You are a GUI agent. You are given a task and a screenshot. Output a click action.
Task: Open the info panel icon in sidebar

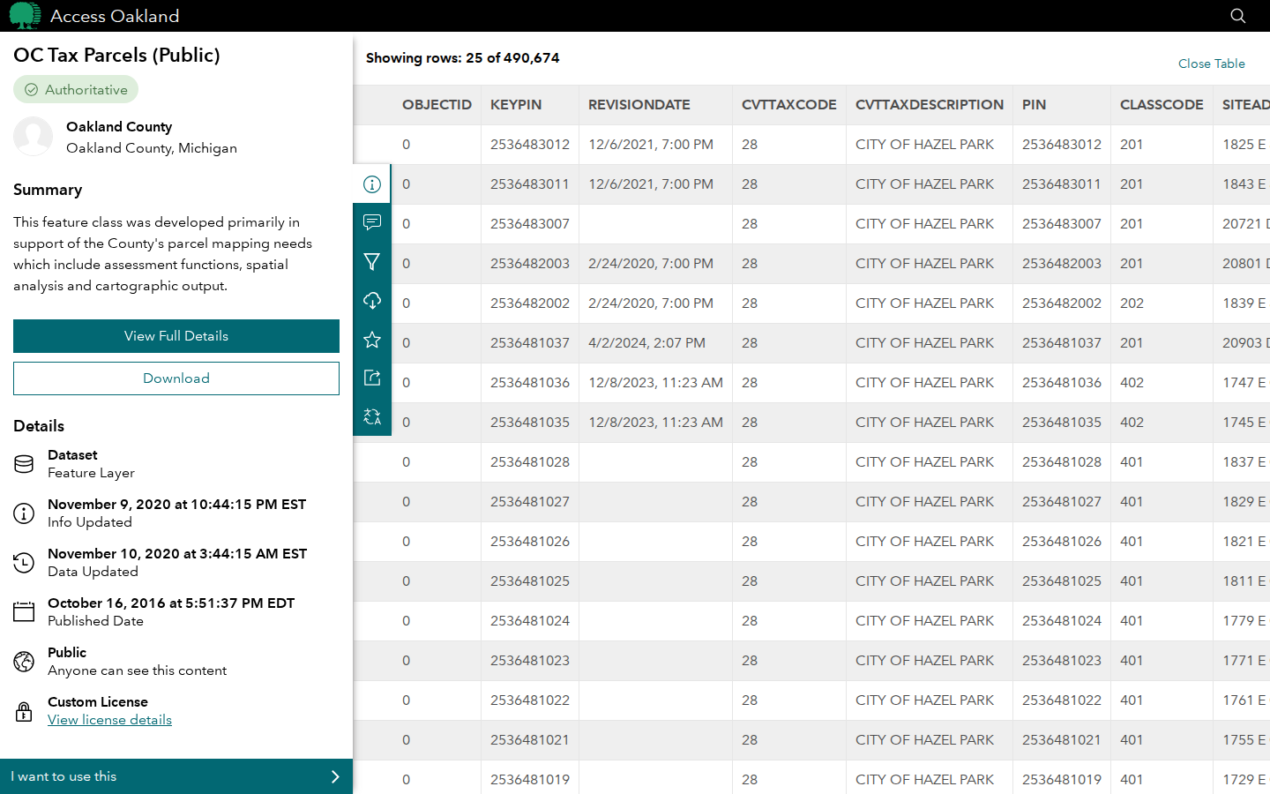point(372,184)
